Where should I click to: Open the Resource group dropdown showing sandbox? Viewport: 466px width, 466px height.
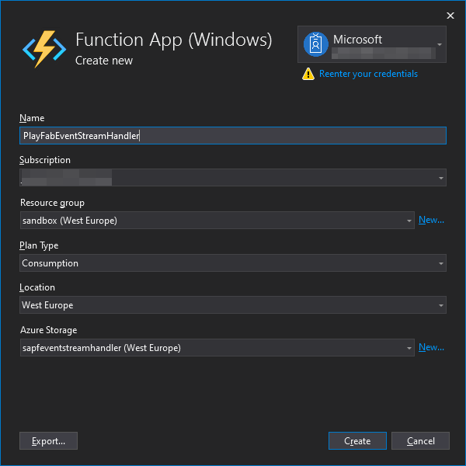click(217, 221)
